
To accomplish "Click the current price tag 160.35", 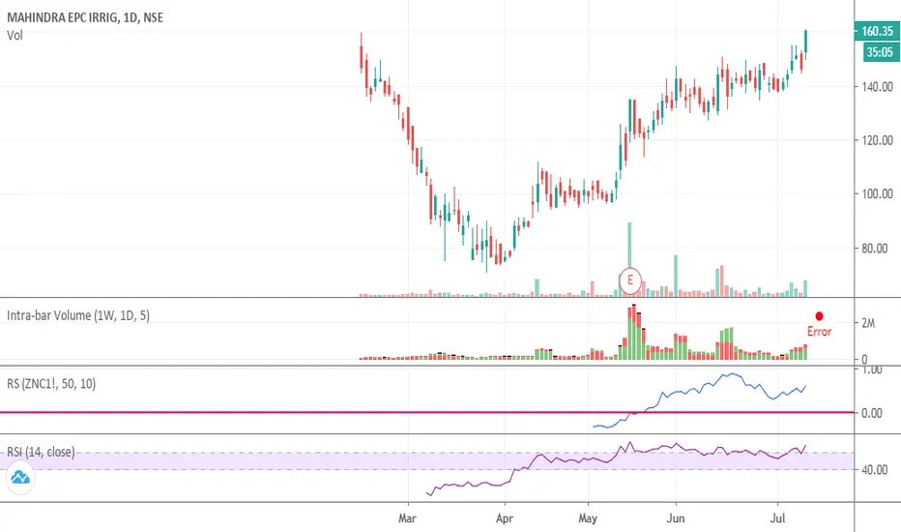I will 877,31.
